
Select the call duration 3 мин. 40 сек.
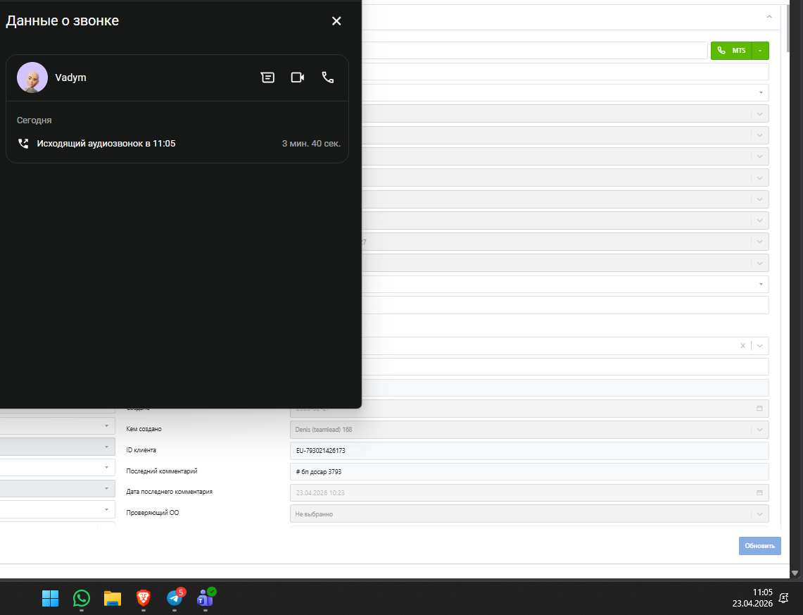pyautogui.click(x=311, y=144)
